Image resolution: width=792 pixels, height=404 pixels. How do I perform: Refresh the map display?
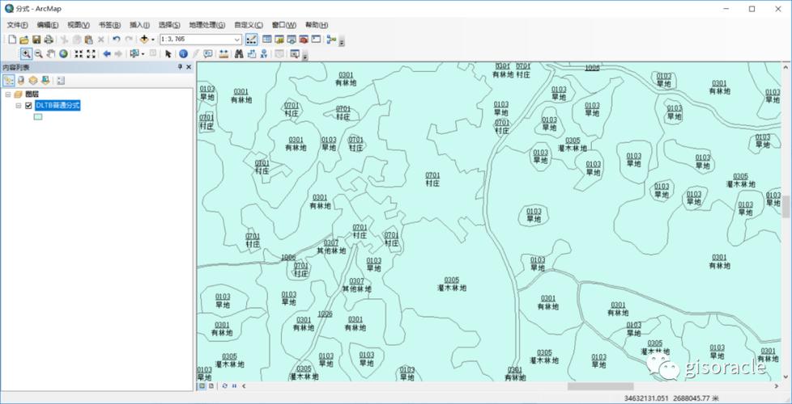pyautogui.click(x=225, y=386)
